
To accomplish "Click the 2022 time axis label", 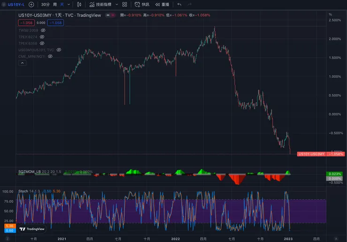I will tap(175, 239).
